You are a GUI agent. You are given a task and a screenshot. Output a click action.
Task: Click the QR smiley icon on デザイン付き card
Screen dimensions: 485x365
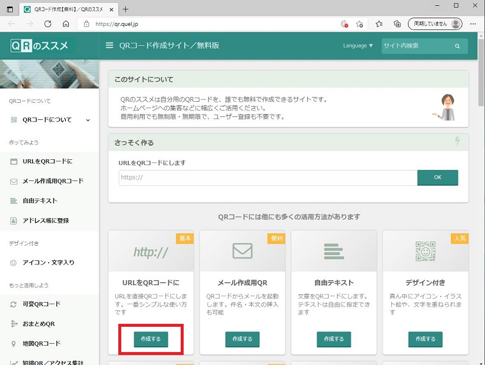coord(426,251)
